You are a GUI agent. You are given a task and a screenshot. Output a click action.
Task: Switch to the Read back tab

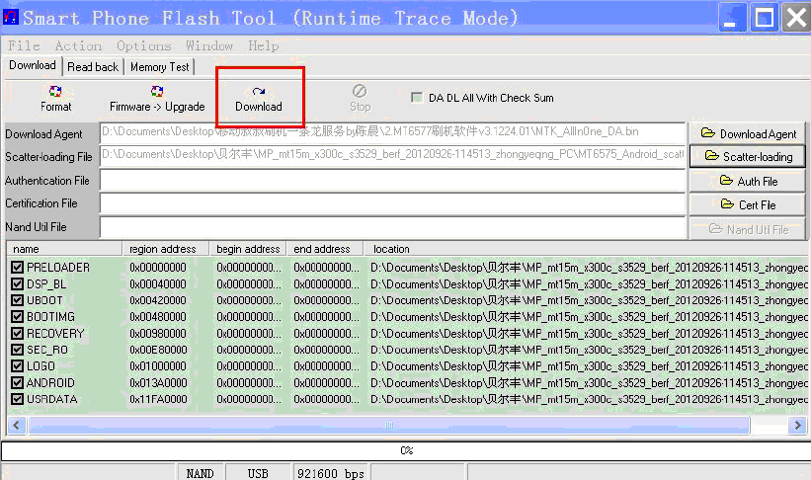click(x=93, y=67)
